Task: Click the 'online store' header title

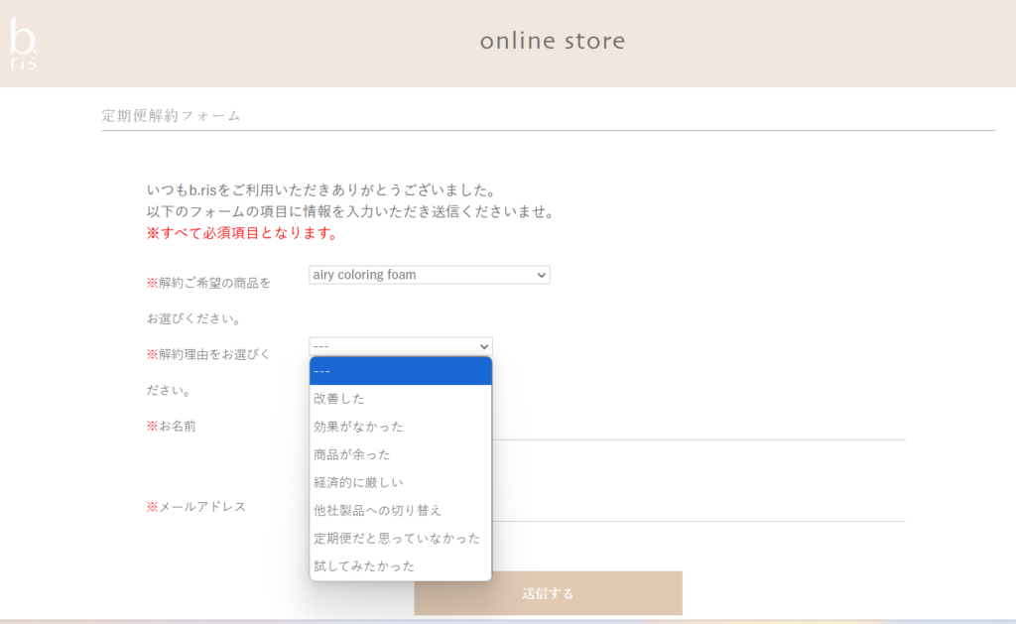Action: click(553, 41)
